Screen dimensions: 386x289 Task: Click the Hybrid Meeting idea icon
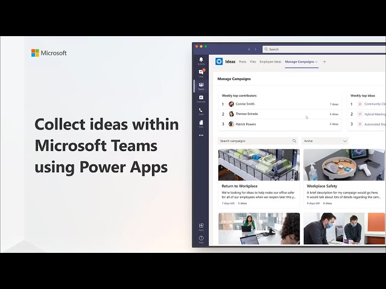click(359, 114)
